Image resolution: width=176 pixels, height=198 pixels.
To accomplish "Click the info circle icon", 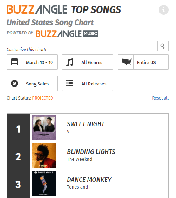I will point(163,10).
